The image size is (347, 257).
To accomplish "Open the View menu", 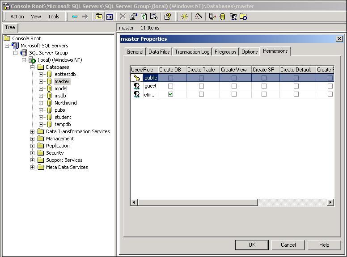I will [x=36, y=17].
